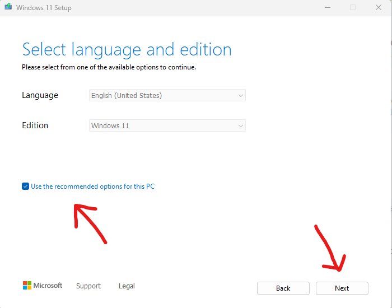Click the Windows 11 Setup window title text
This screenshot has width=392, height=308.
coord(44,8)
